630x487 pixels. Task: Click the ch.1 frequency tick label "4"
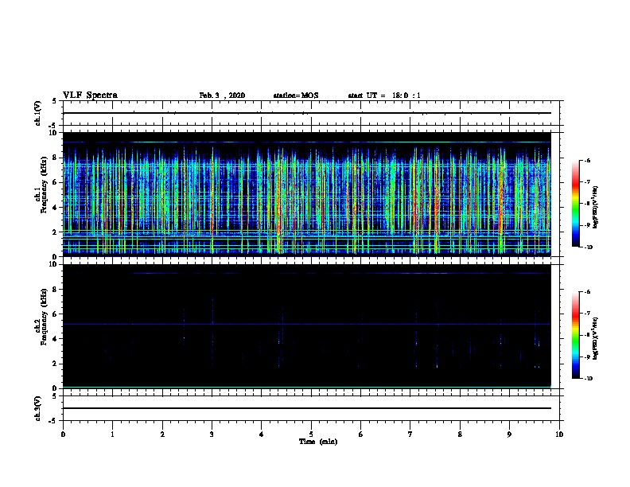tap(56, 208)
